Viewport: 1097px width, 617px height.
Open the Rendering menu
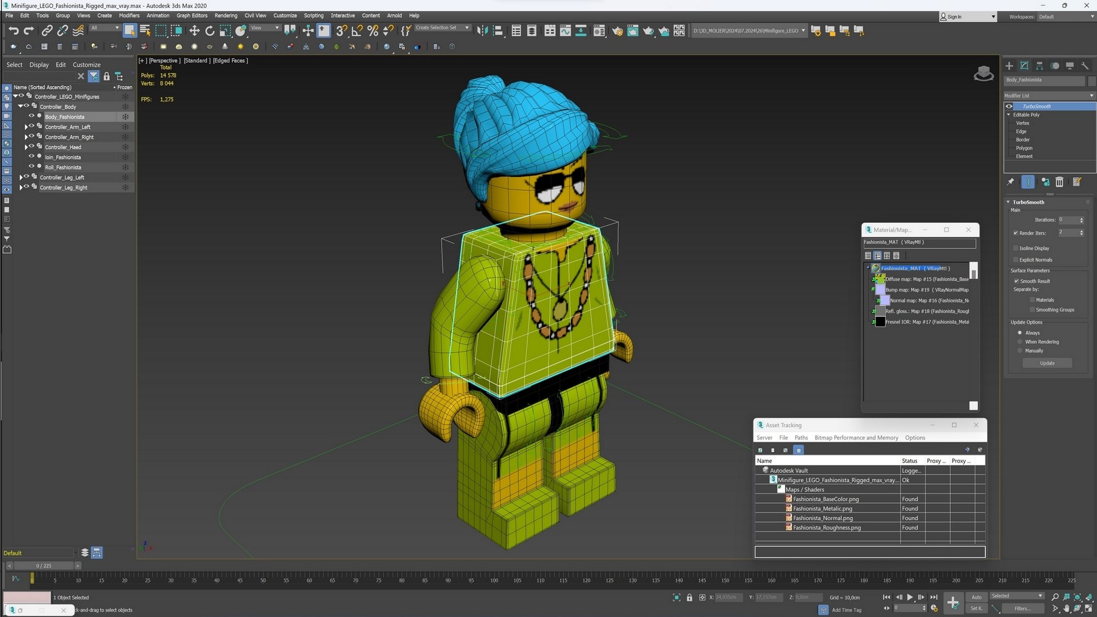pyautogui.click(x=226, y=15)
